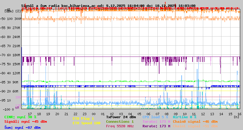This screenshot has height=130, width=243.
Task: Click the '-65 70 210M' y-axis label
Action: [x=10, y=46]
